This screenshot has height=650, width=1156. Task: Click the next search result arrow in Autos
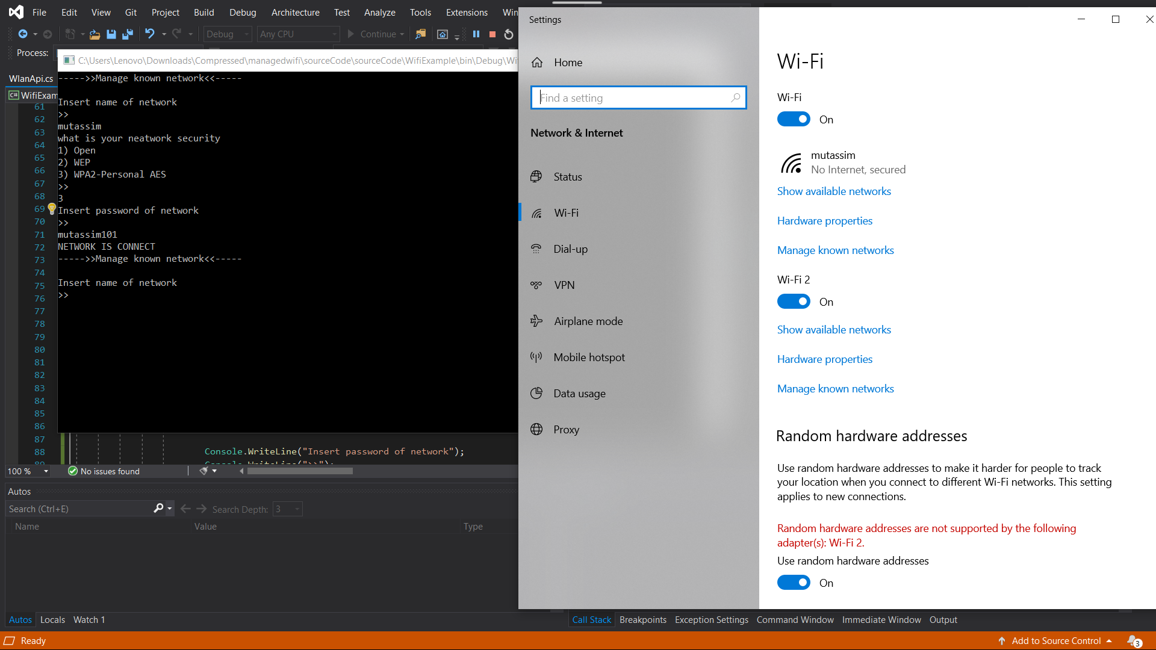pos(201,509)
